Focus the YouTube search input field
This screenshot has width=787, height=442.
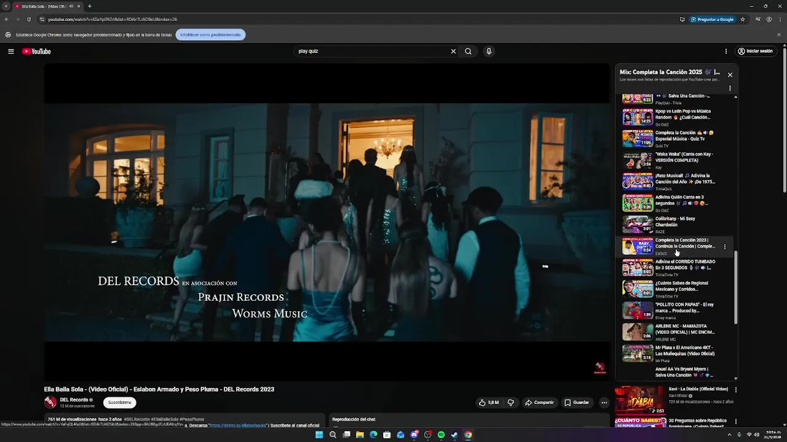tap(372, 52)
